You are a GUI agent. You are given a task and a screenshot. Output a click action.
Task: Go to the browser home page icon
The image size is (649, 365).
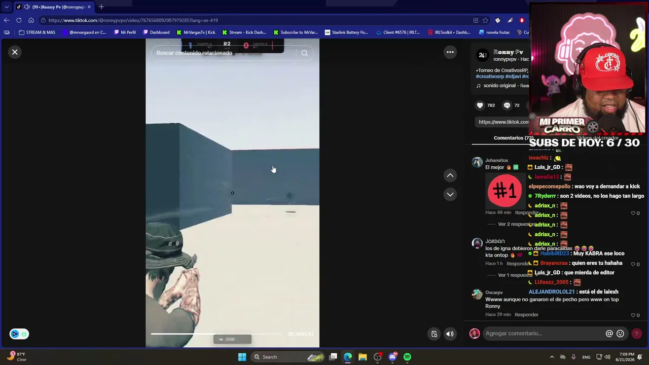click(x=31, y=20)
